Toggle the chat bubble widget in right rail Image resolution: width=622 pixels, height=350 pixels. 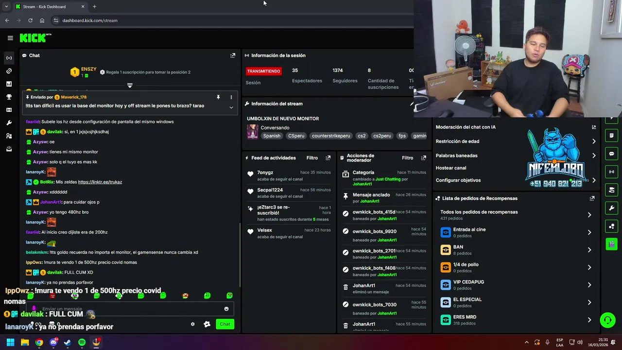[611, 154]
